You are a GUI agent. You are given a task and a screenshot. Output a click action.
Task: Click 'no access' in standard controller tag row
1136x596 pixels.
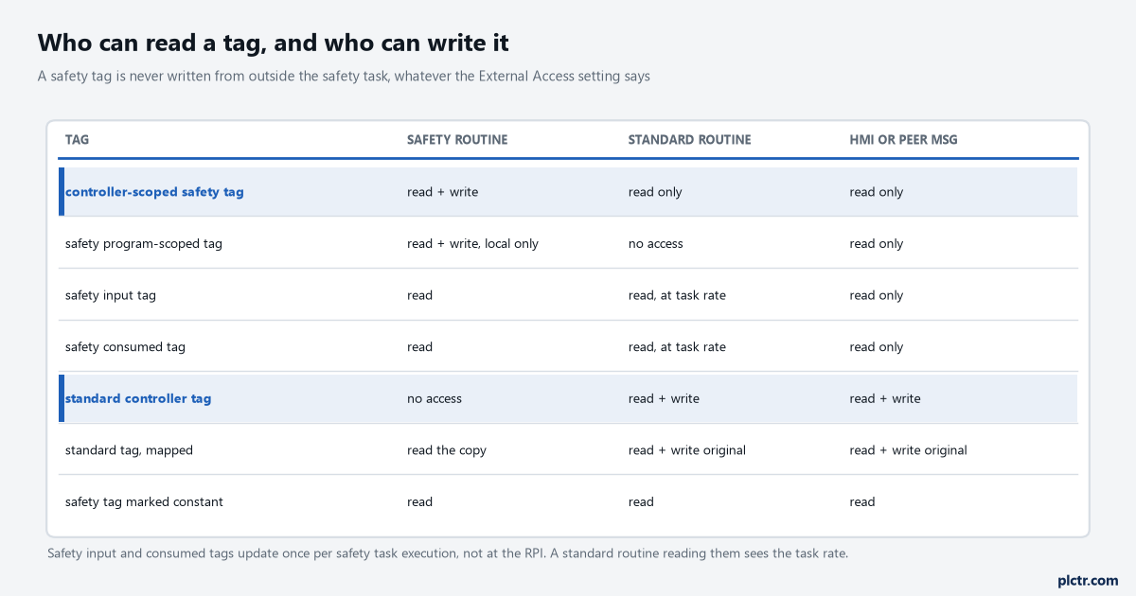[x=435, y=398]
